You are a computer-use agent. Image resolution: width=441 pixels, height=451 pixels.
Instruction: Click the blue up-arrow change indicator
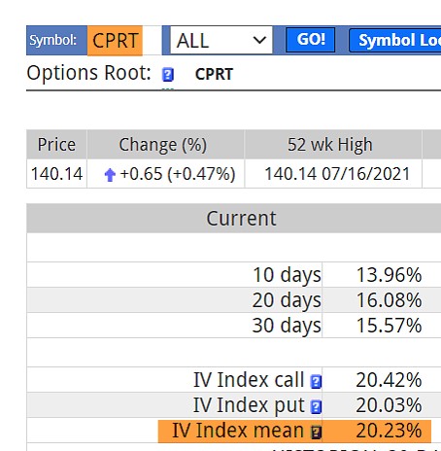coord(110,175)
